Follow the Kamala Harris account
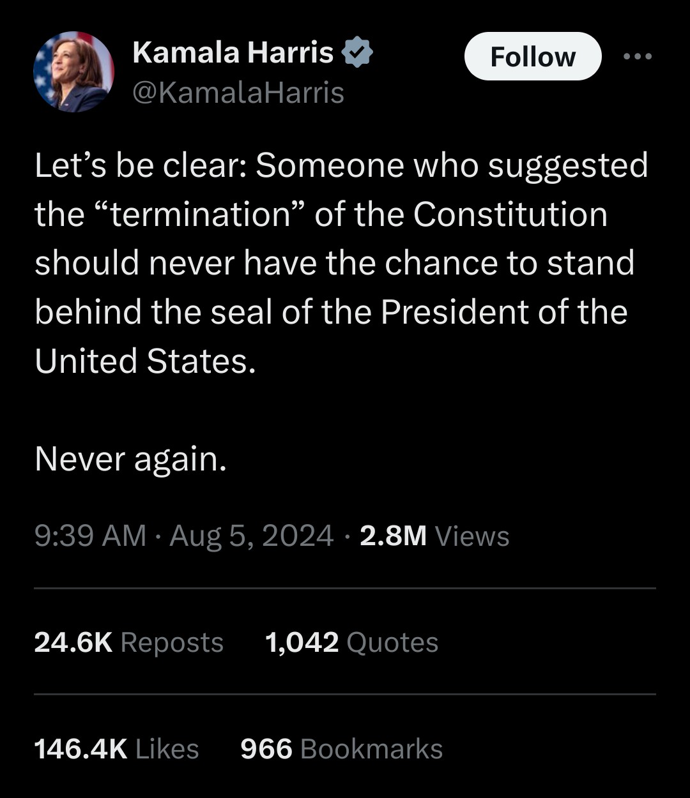 tap(532, 57)
